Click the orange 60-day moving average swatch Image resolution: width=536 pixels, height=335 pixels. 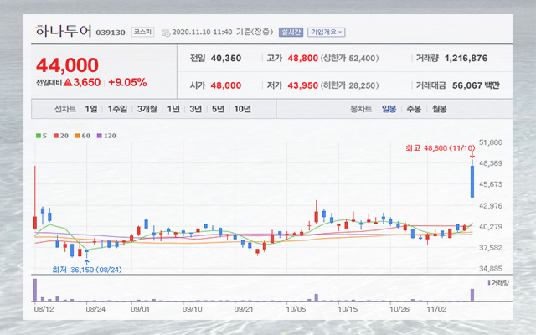(78, 136)
